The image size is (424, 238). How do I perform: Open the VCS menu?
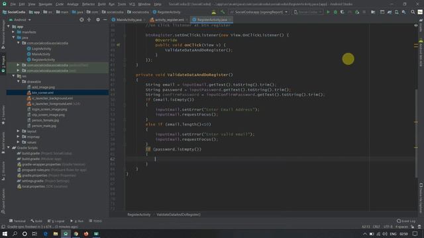point(132,4)
